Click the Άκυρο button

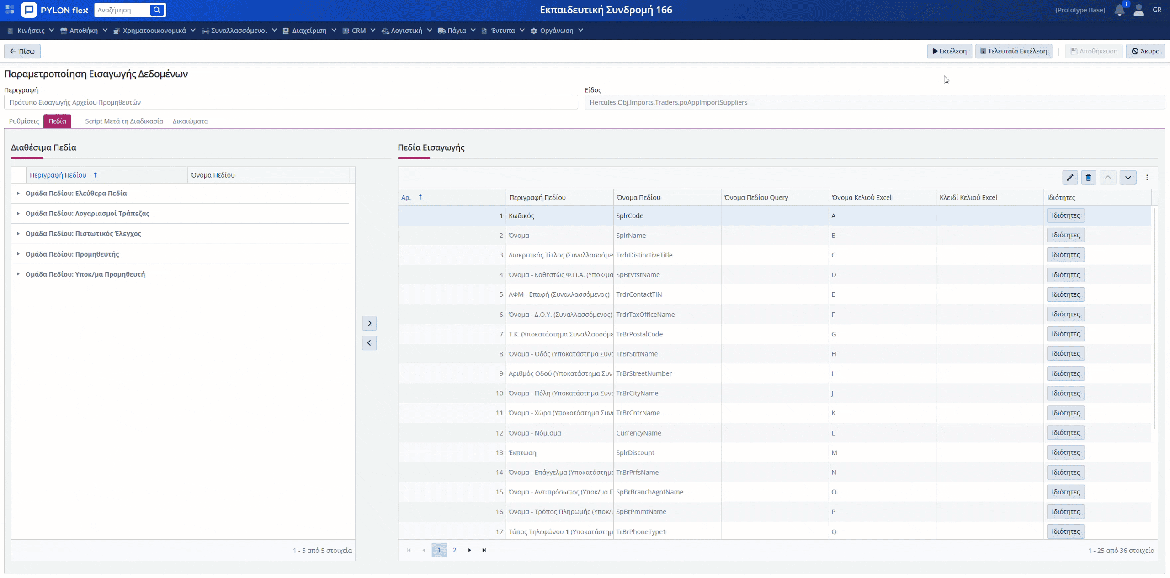[x=1145, y=51]
